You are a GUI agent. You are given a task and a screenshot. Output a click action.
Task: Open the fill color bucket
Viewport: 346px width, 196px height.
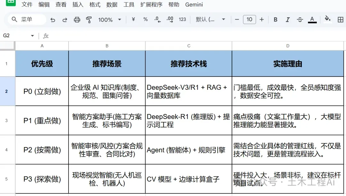pyautogui.click(x=327, y=19)
